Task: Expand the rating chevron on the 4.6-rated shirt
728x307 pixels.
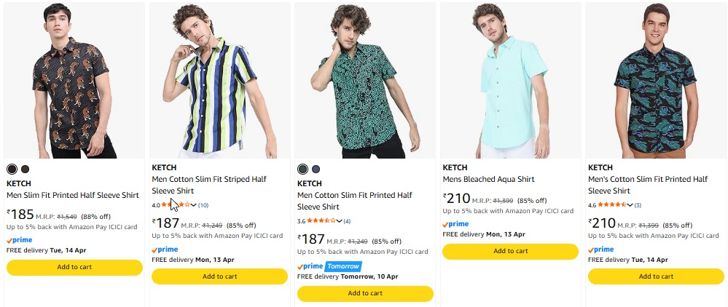Action: 630,205
